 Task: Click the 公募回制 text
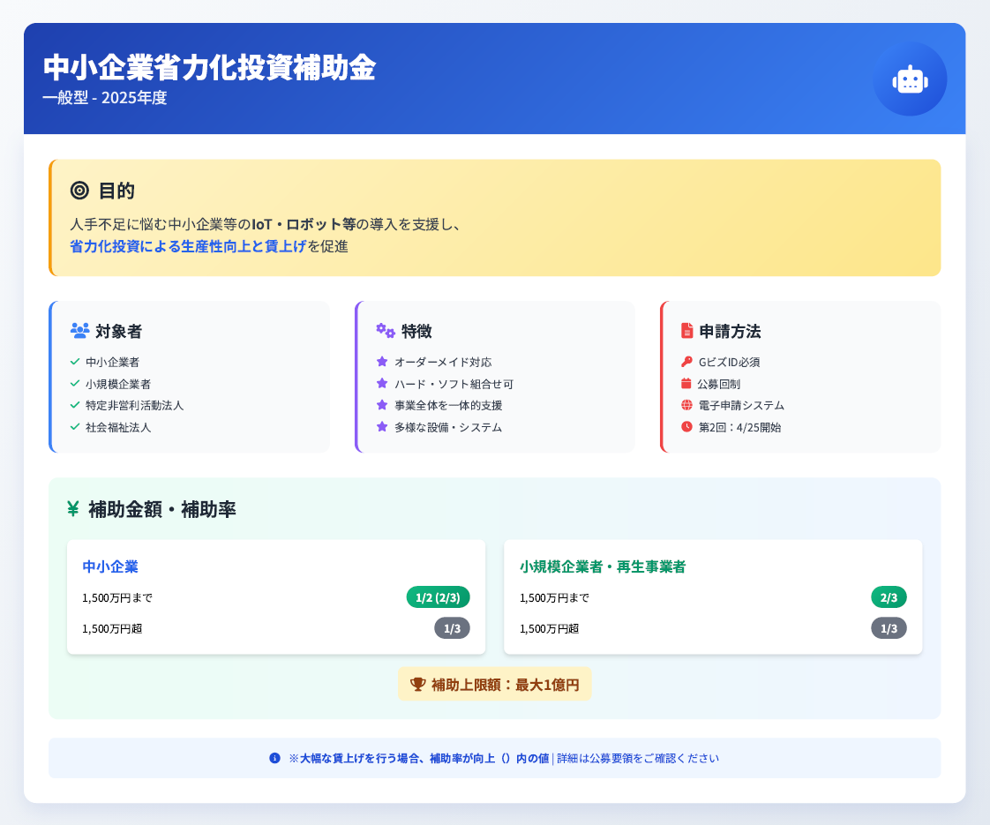click(x=718, y=384)
